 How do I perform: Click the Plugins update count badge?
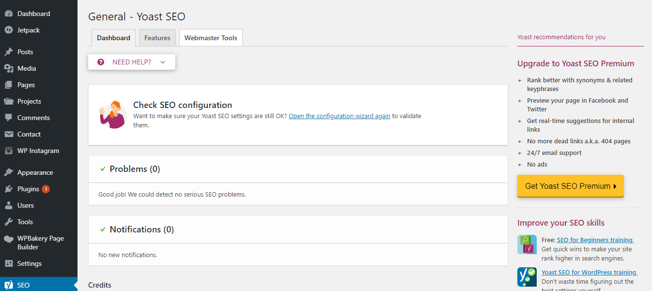(x=46, y=189)
